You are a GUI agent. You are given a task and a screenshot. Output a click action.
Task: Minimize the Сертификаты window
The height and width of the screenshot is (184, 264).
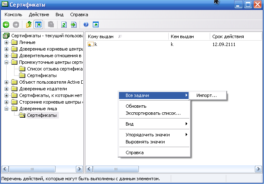pyautogui.click(x=238, y=5)
